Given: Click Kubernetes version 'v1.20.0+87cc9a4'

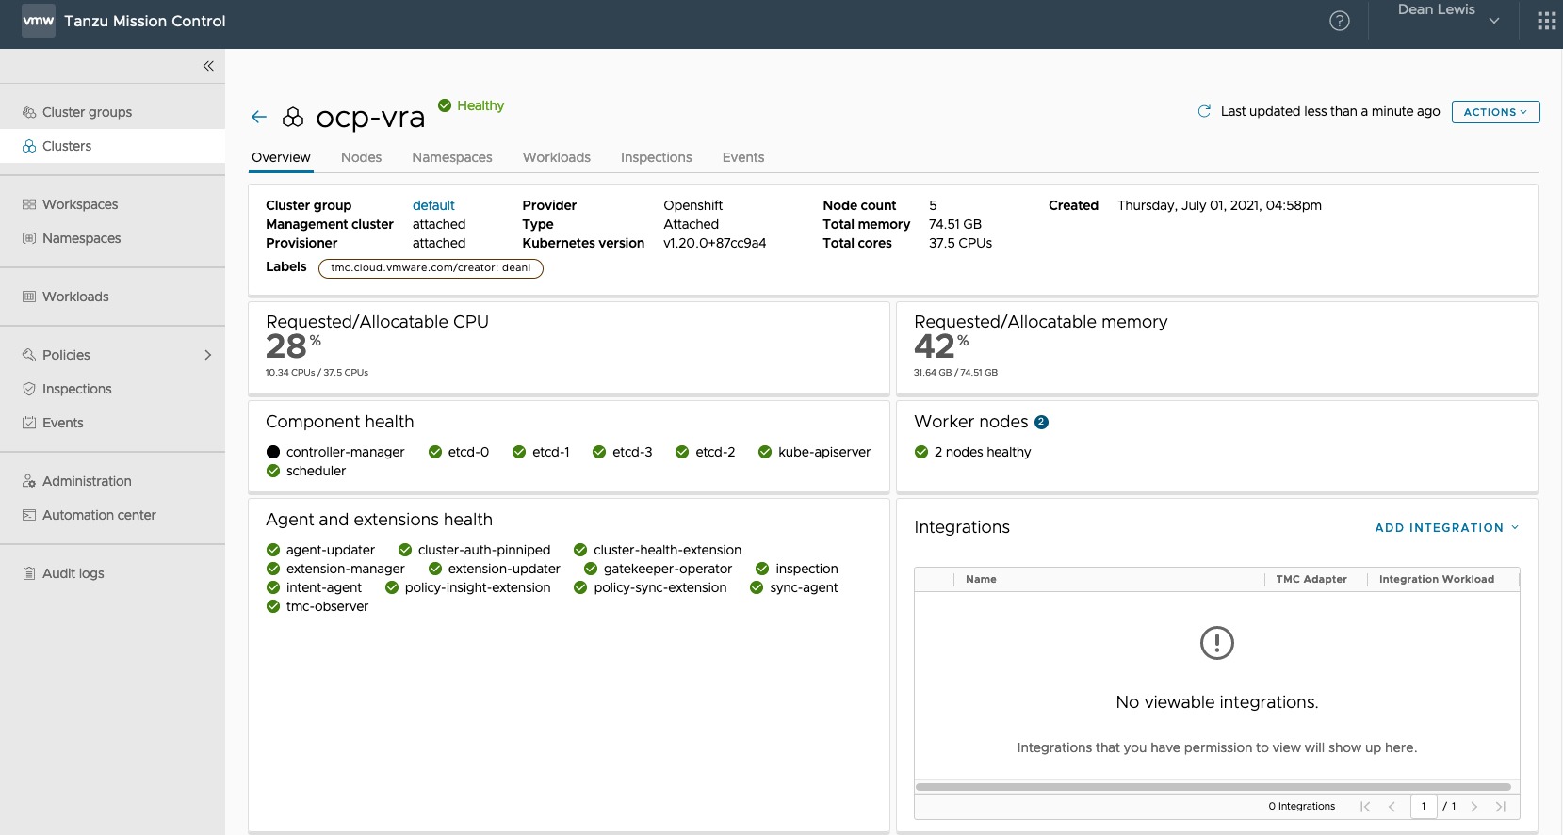Looking at the screenshot, I should point(715,243).
